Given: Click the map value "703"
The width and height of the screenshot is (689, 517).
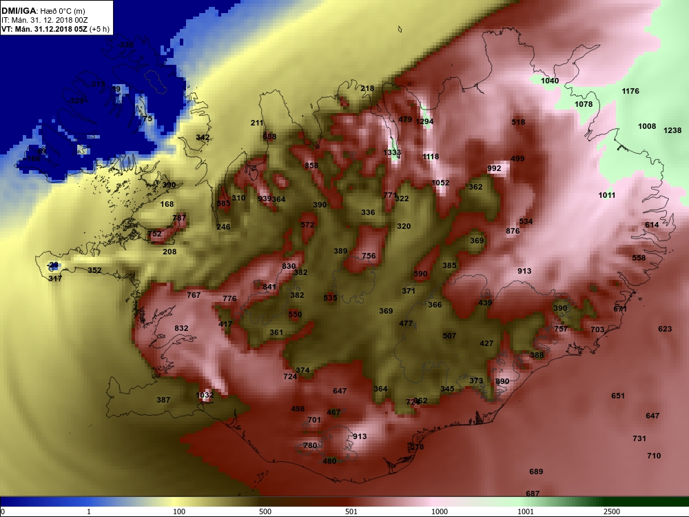Looking at the screenshot, I should pyautogui.click(x=597, y=330).
